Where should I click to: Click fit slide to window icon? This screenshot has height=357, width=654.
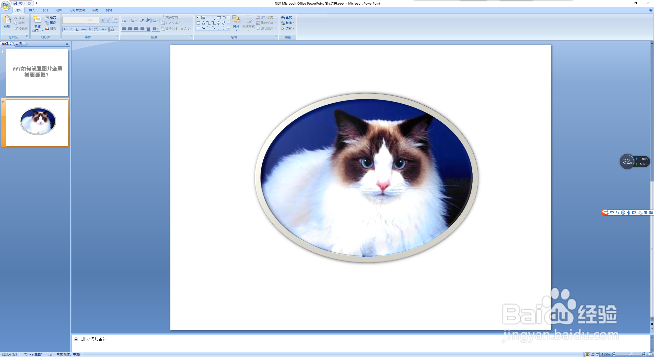click(x=651, y=354)
